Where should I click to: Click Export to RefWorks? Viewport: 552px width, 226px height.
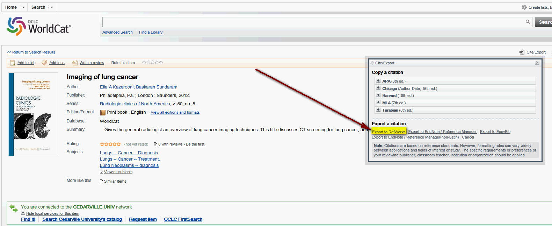coord(388,132)
